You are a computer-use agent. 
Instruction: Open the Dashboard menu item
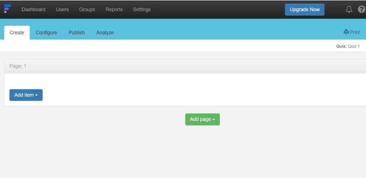pyautogui.click(x=33, y=9)
